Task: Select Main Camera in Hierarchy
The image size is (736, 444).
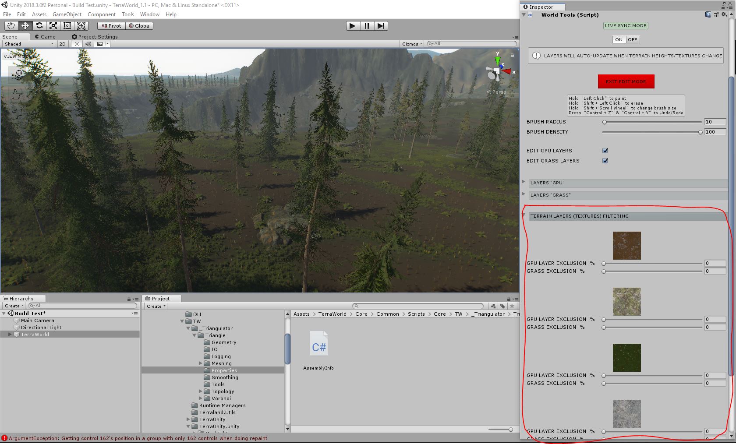Action: tap(38, 321)
